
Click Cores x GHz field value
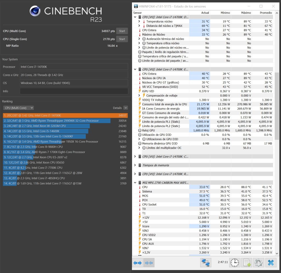[x=74, y=75]
